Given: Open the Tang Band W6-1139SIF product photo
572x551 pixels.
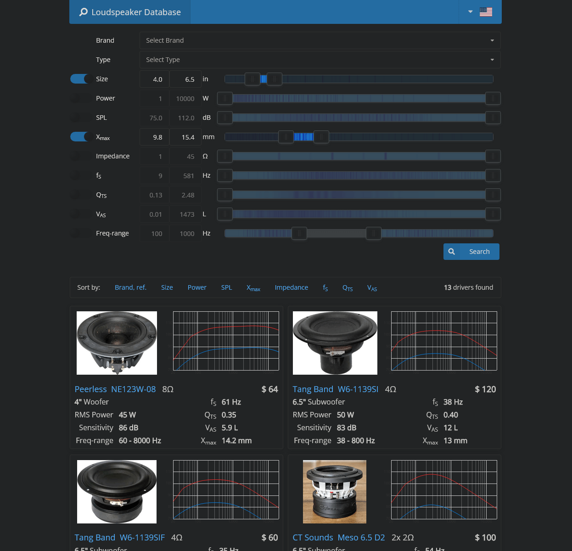Looking at the screenshot, I should point(117,492).
